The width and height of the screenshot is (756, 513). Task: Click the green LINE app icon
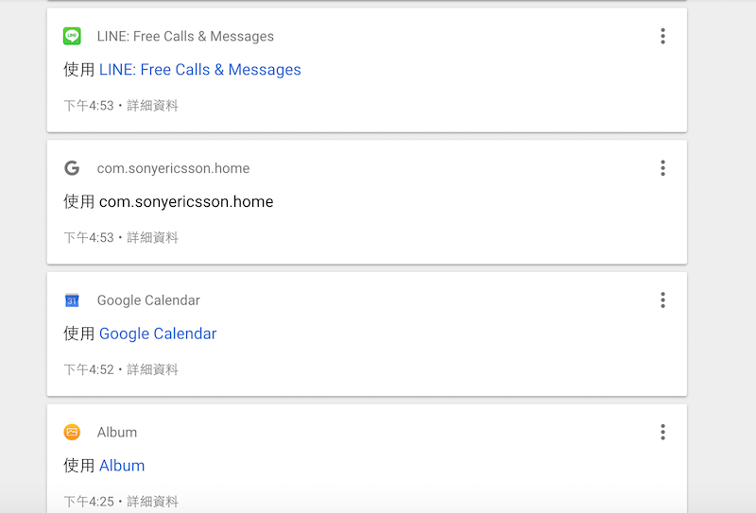pos(72,36)
